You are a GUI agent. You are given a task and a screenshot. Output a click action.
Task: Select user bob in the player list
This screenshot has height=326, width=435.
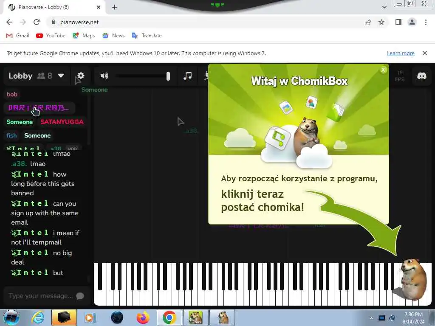pos(12,94)
